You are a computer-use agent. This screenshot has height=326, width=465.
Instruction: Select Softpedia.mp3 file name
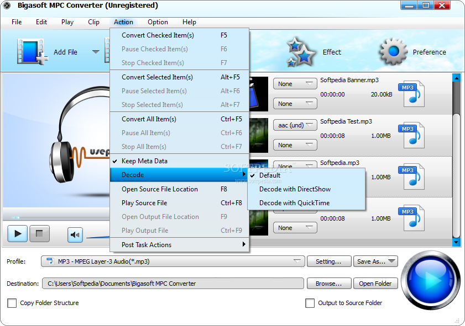339,163
